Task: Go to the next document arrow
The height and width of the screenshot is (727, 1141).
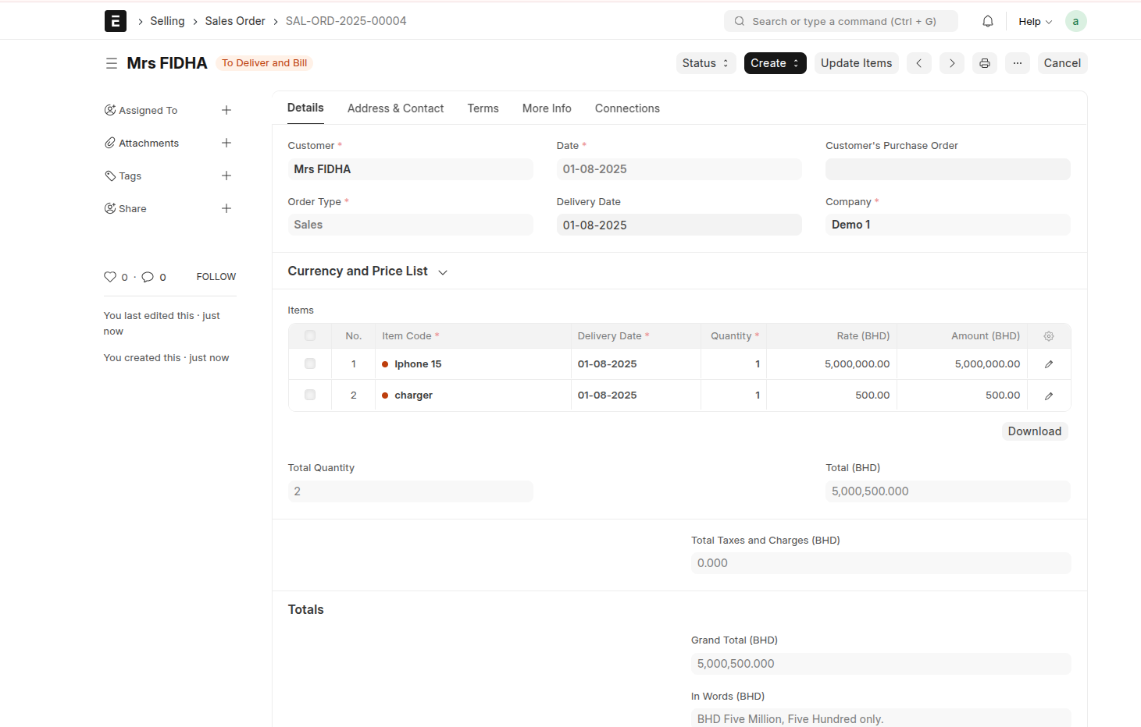Action: (951, 63)
